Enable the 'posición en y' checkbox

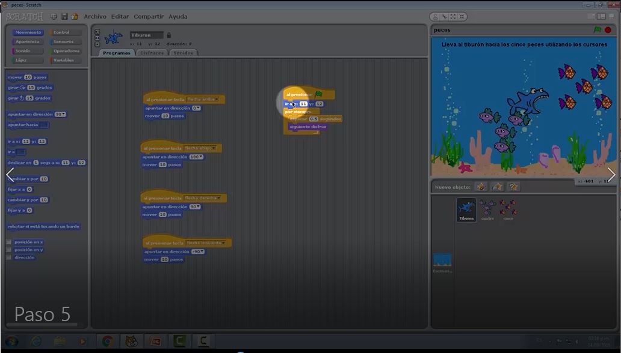pos(8,250)
